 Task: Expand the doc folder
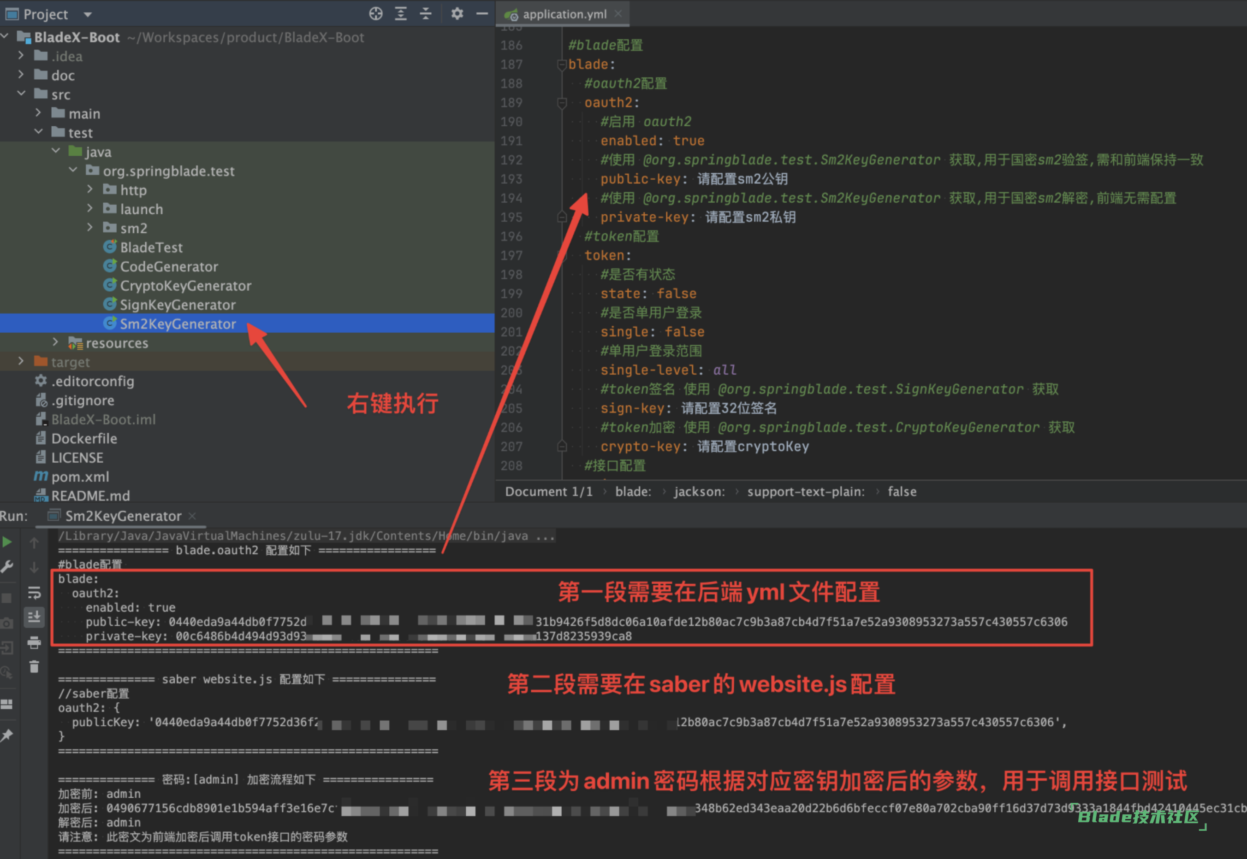(21, 74)
